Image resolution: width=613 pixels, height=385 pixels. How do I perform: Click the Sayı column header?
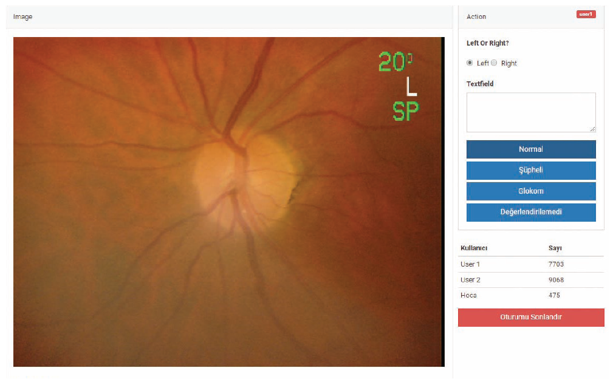pos(555,248)
